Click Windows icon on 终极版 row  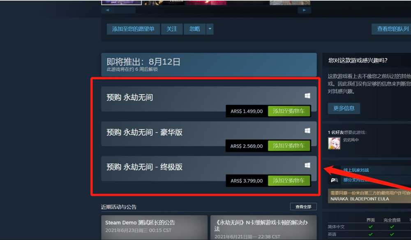click(x=307, y=165)
